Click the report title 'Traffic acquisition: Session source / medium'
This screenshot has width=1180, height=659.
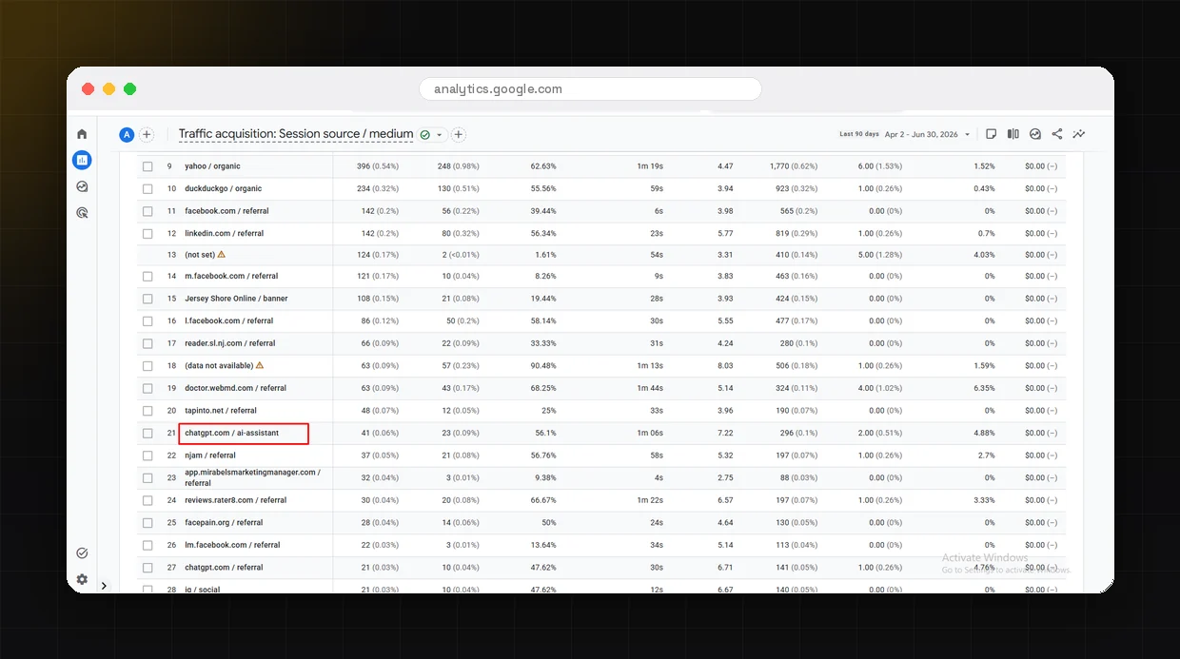296,134
